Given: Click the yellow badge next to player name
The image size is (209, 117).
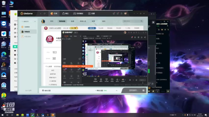Looking at the screenshot, I should [x=74, y=28].
